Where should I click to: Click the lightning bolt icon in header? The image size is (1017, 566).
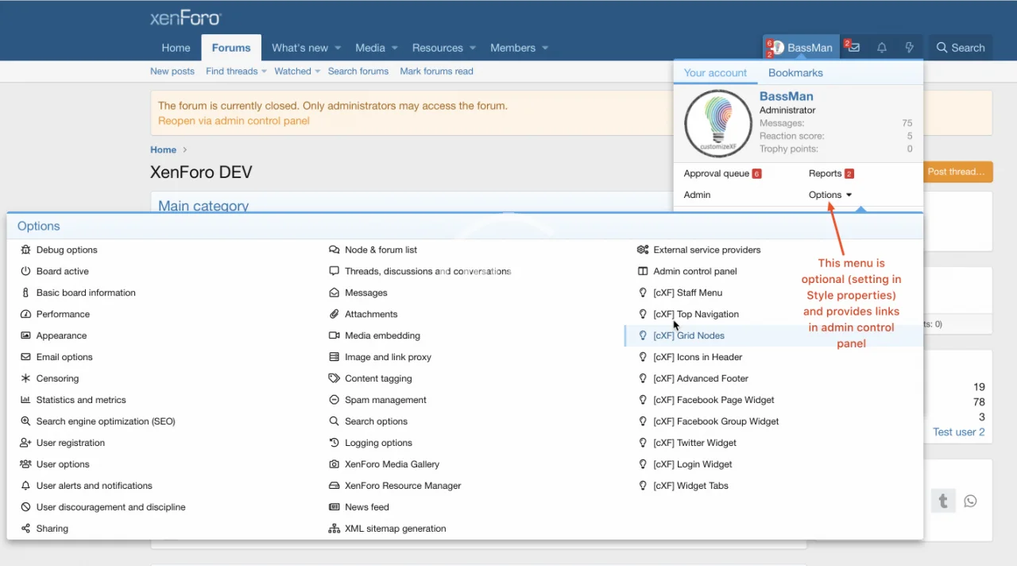point(909,48)
